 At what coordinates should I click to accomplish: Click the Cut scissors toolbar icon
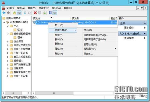[x=25, y=13]
